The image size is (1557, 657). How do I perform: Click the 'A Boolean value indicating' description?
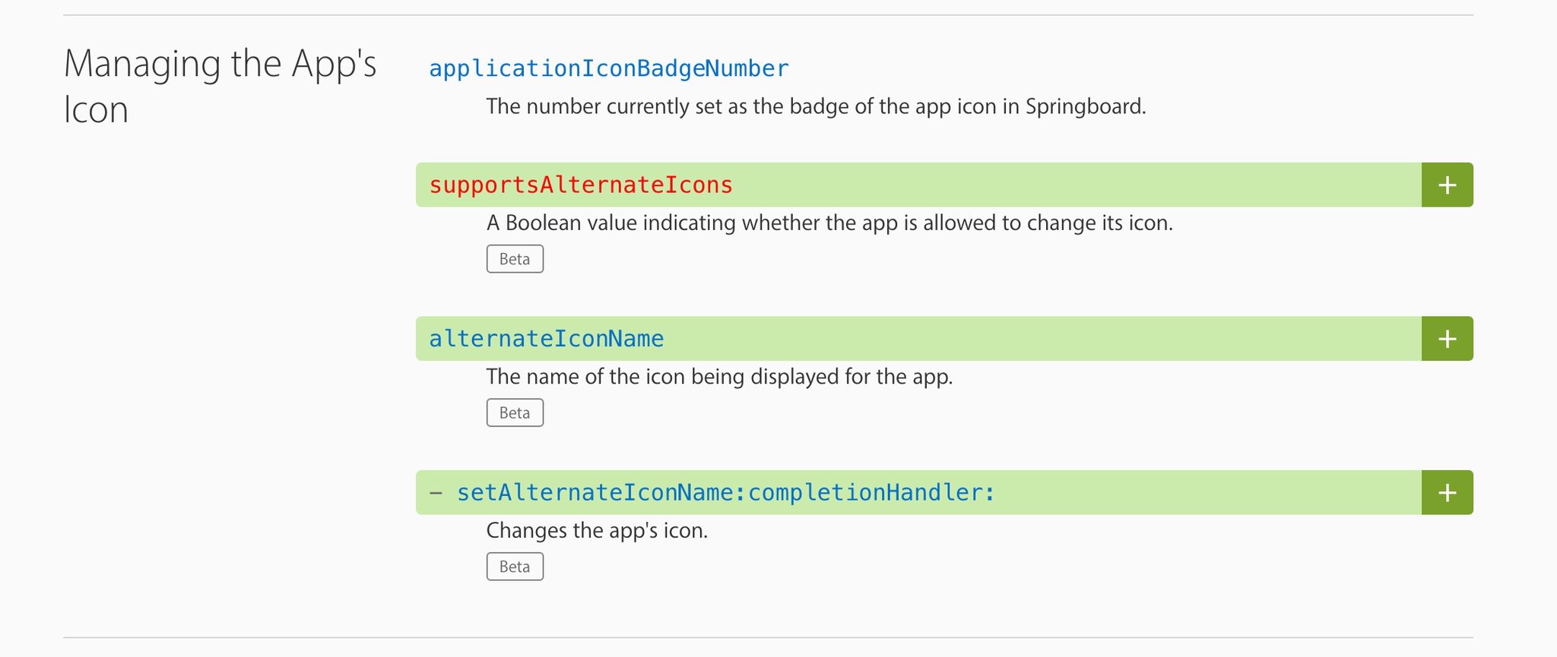[829, 223]
